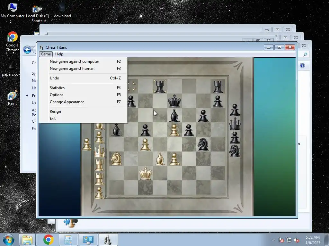Open Local Disk (C) shortcut icon
The width and height of the screenshot is (329, 246).
pyautogui.click(x=38, y=14)
